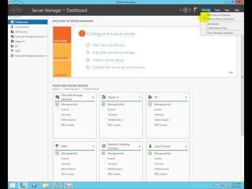Open Events in Remote Desktop Services tile
This screenshot has height=189, width=252.
coord(111,159)
